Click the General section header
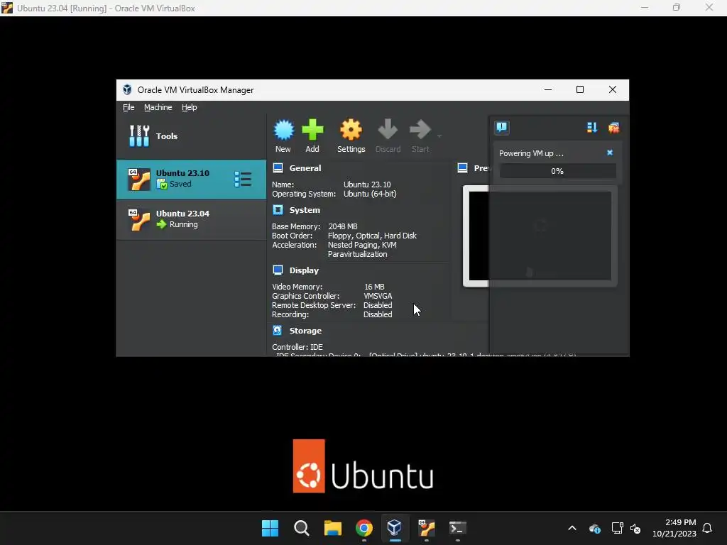 [x=305, y=168]
